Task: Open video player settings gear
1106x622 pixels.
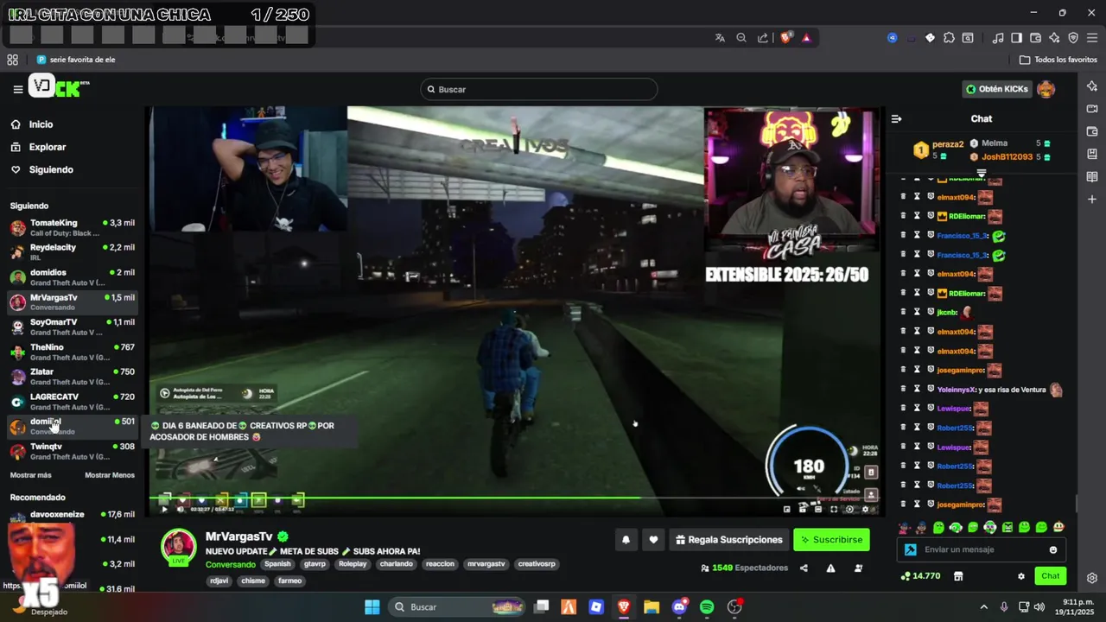Action: pyautogui.click(x=866, y=509)
